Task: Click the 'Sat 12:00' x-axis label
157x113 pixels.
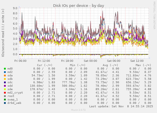Action: (137, 61)
